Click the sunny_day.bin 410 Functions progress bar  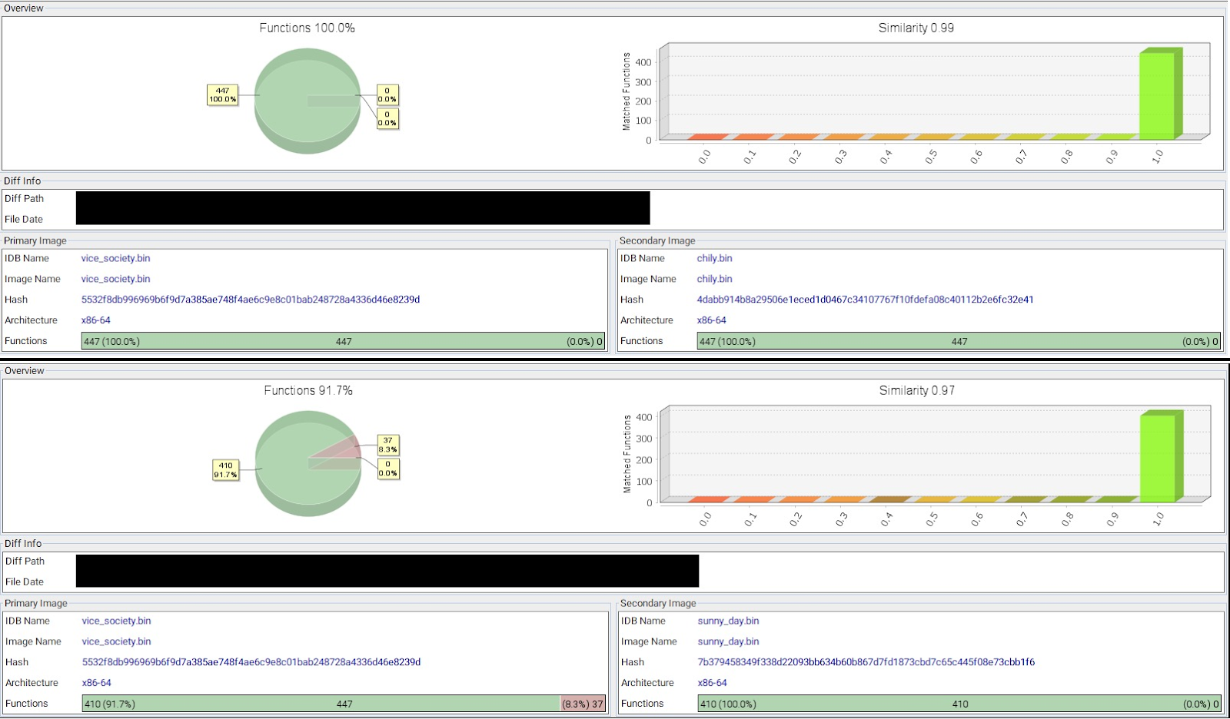tap(959, 704)
